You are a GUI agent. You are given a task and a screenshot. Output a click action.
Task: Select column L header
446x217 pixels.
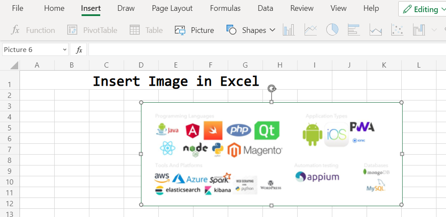(x=419, y=65)
